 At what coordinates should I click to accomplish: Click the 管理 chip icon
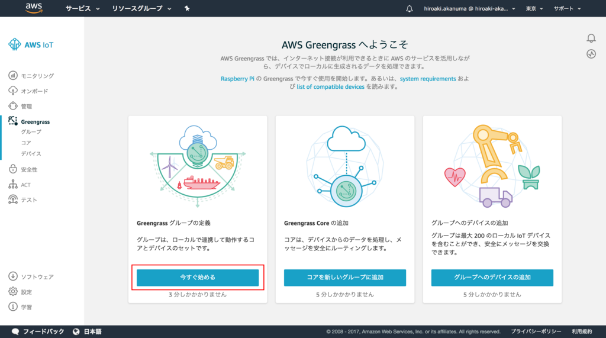point(13,105)
